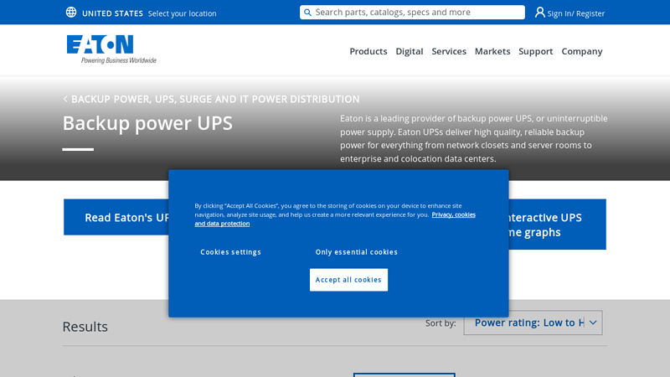Open the Support menu

coord(535,51)
